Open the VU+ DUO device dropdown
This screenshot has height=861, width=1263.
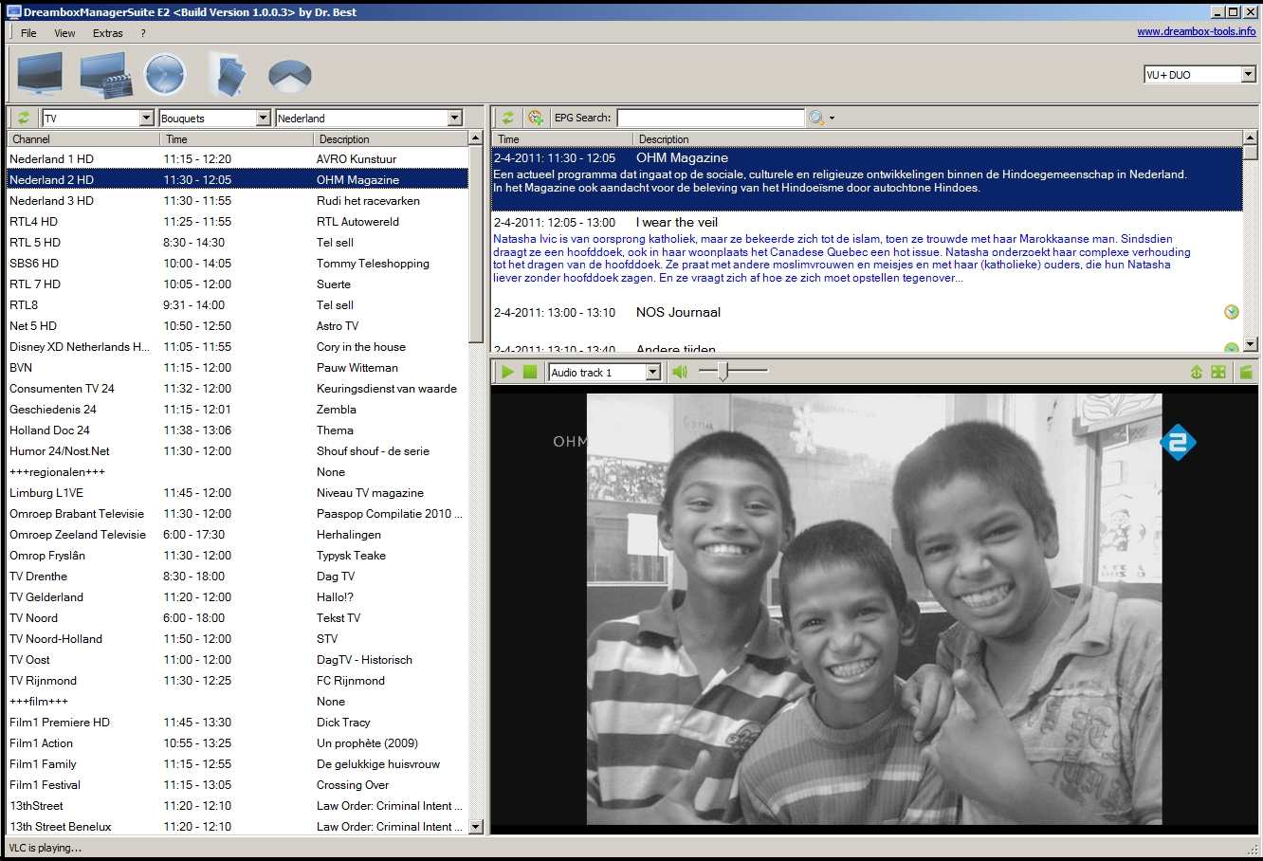(x=1249, y=74)
